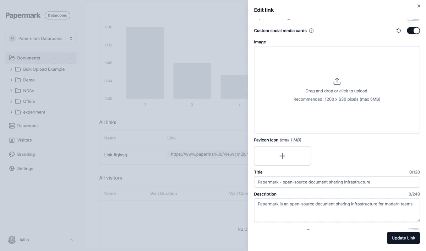Click the plus icon to add favicon
Viewport: 426px width, 251px height.
coord(283,156)
